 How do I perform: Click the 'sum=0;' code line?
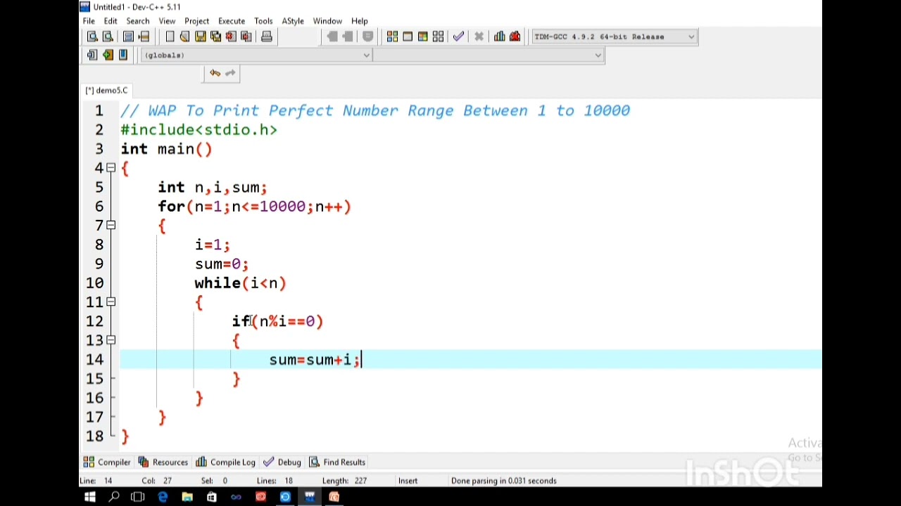coord(222,264)
